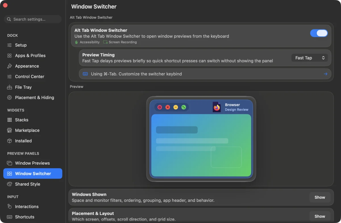Click the magnifier icon in search field

click(9, 19)
